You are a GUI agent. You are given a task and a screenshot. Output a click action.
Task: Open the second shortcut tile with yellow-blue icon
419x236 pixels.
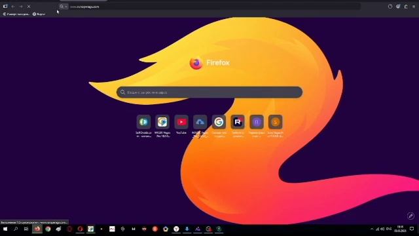click(x=162, y=122)
